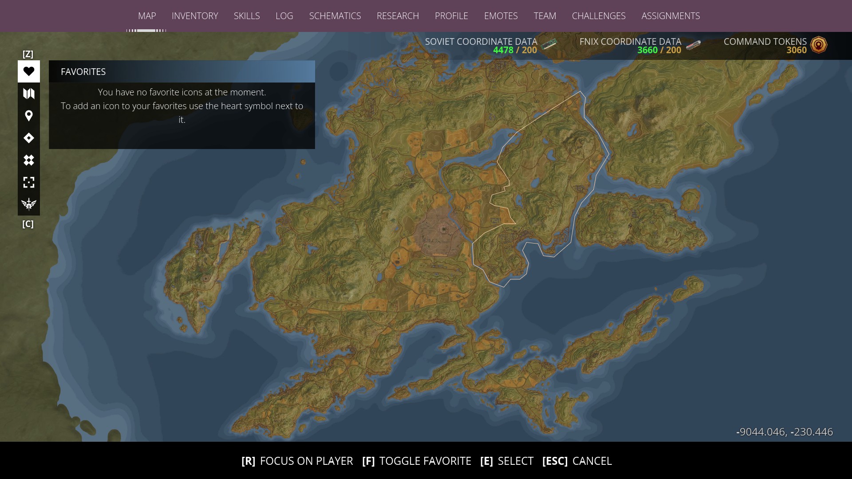Open the CHALLENGES tab
Viewport: 852px width, 479px height.
click(x=599, y=16)
